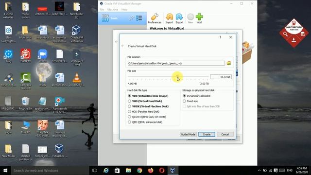Click the Export appliance icon

(179, 18)
